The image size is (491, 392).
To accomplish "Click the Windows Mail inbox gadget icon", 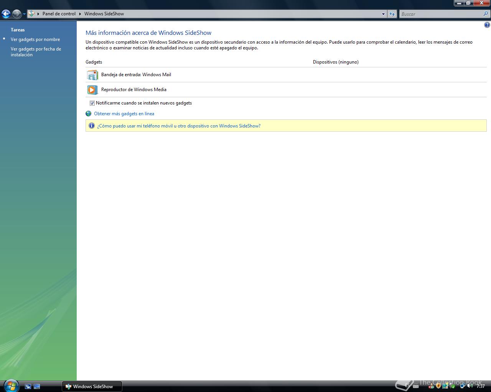I will point(92,75).
